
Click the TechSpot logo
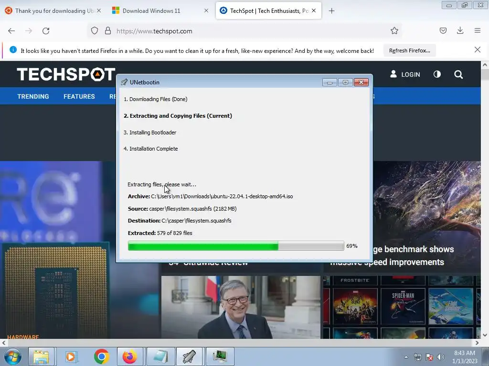(x=66, y=74)
